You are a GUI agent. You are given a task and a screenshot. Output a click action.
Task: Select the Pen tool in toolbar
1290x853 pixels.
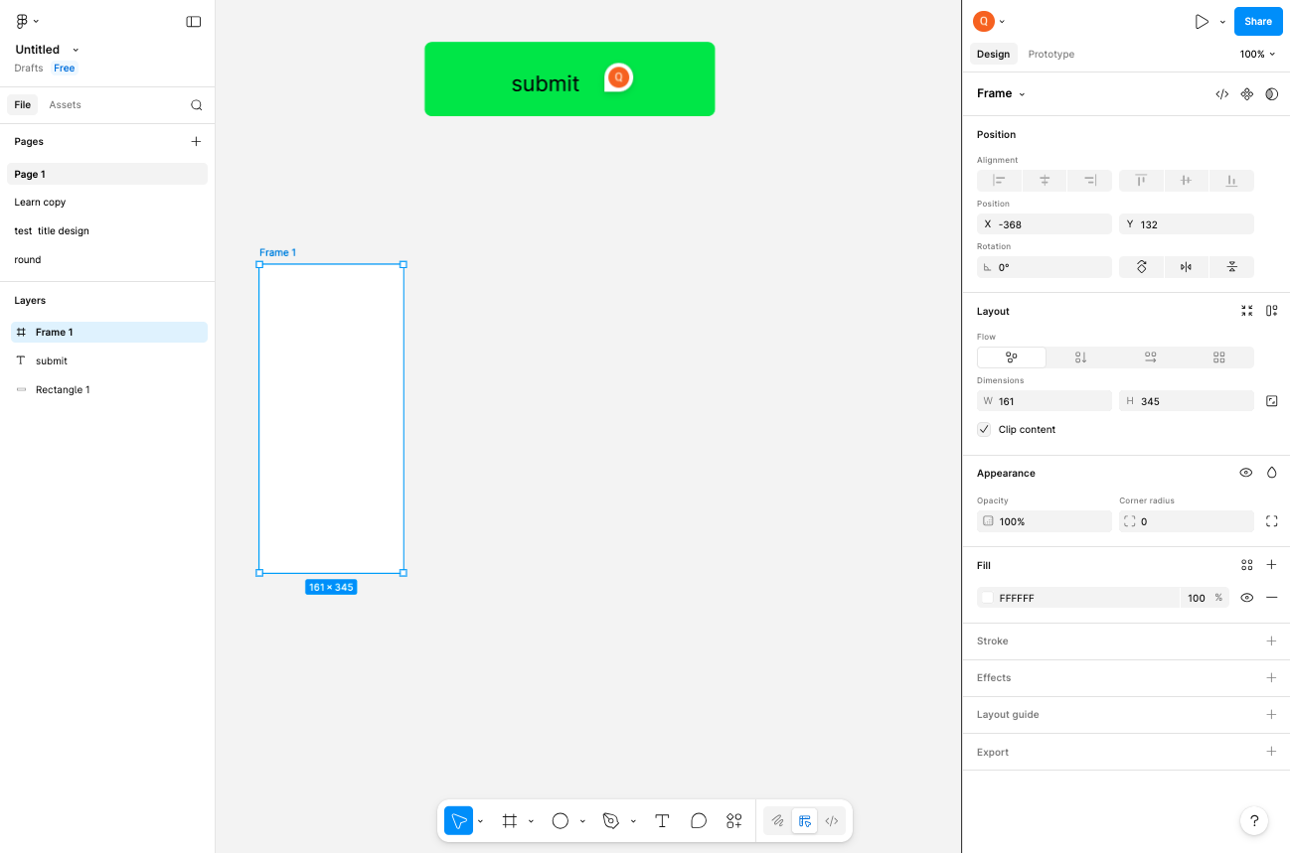click(611, 821)
